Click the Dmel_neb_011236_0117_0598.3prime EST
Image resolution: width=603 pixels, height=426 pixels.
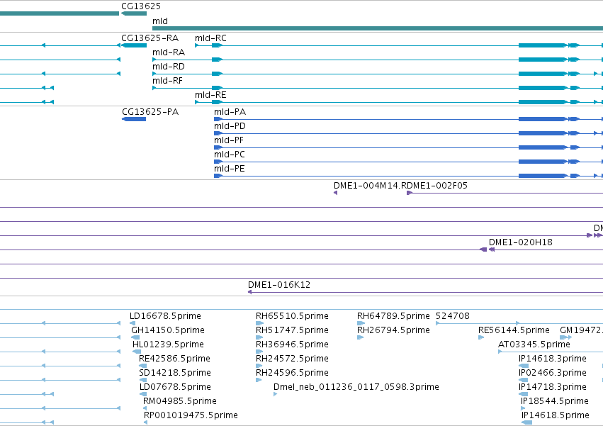click(x=276, y=394)
